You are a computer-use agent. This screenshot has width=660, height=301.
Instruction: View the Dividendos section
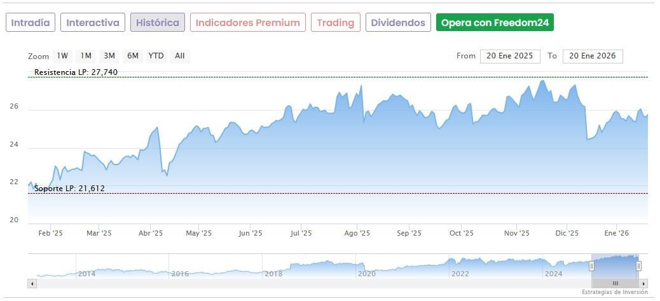(x=398, y=22)
